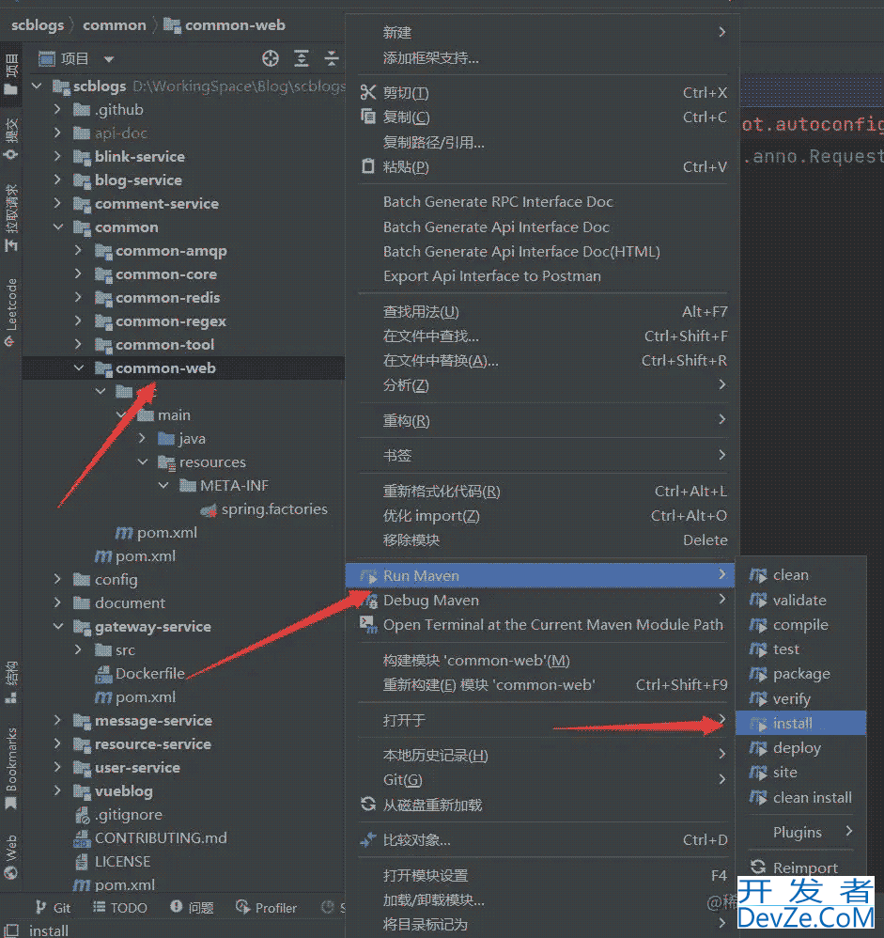The width and height of the screenshot is (884, 938).
Task: Open the Profiler tool window tab
Action: point(266,908)
